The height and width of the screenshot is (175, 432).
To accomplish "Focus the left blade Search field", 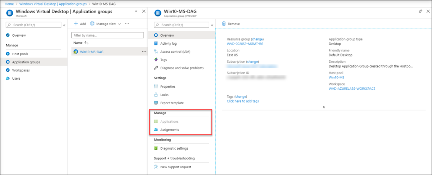I will tap(33, 25).
